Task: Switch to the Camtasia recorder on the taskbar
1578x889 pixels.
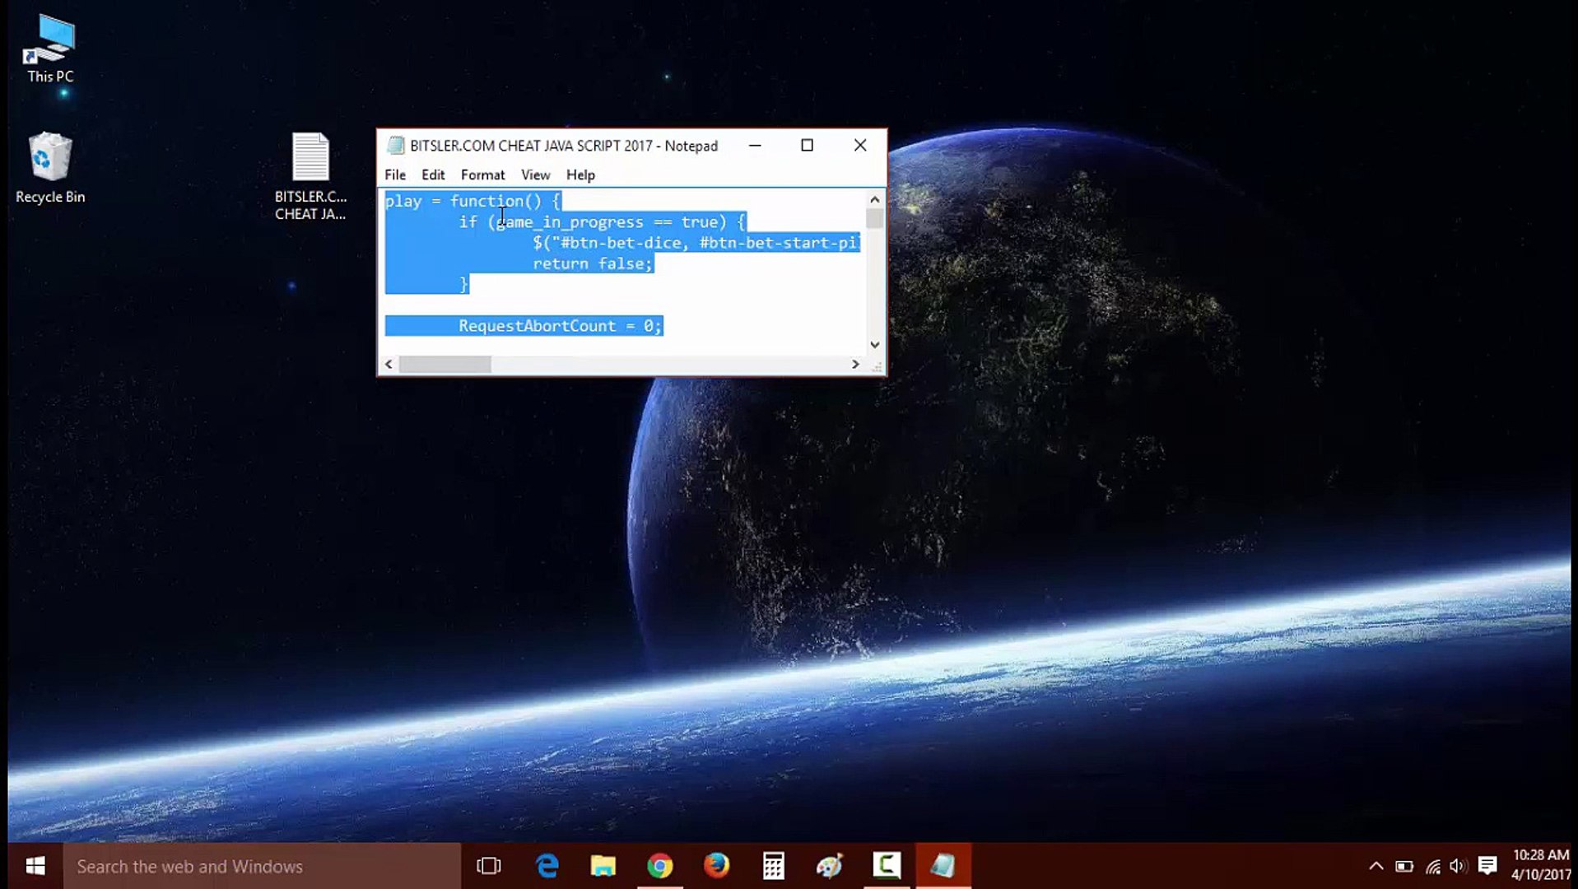Action: 887,866
